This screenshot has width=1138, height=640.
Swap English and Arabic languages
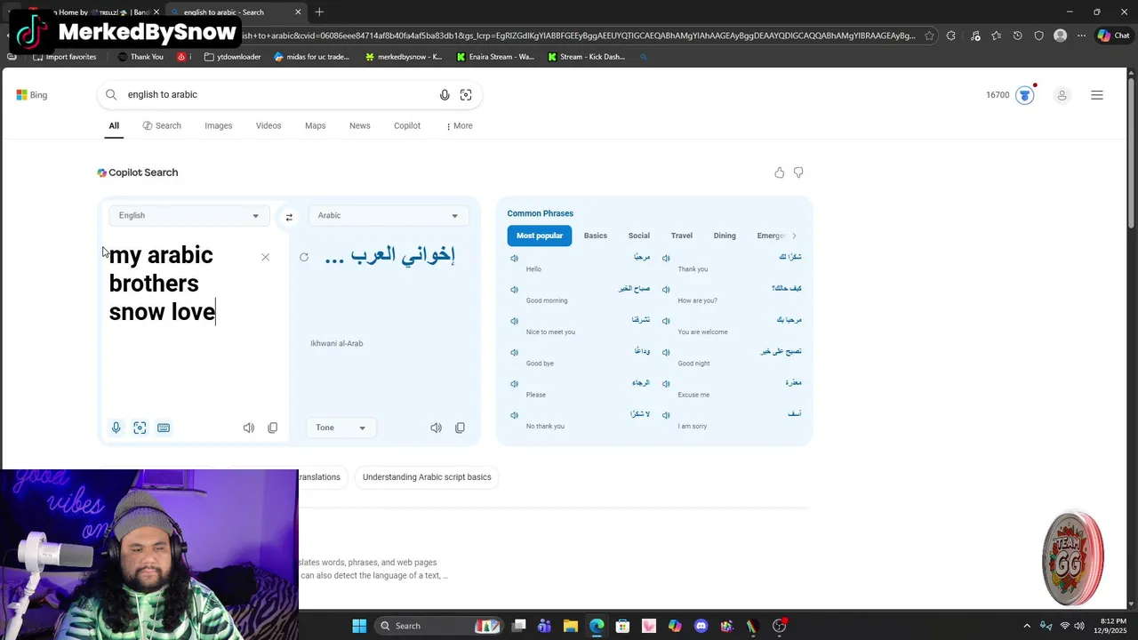tap(289, 217)
